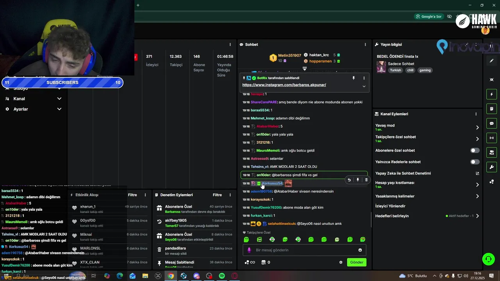500x281 pixels.
Task: Open Spotify from the taskbar
Action: tap(222, 276)
